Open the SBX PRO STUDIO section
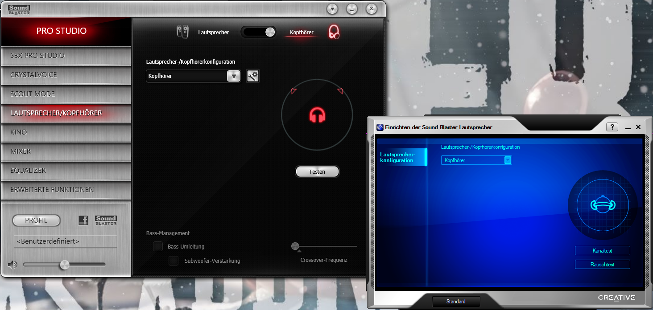 (66, 56)
